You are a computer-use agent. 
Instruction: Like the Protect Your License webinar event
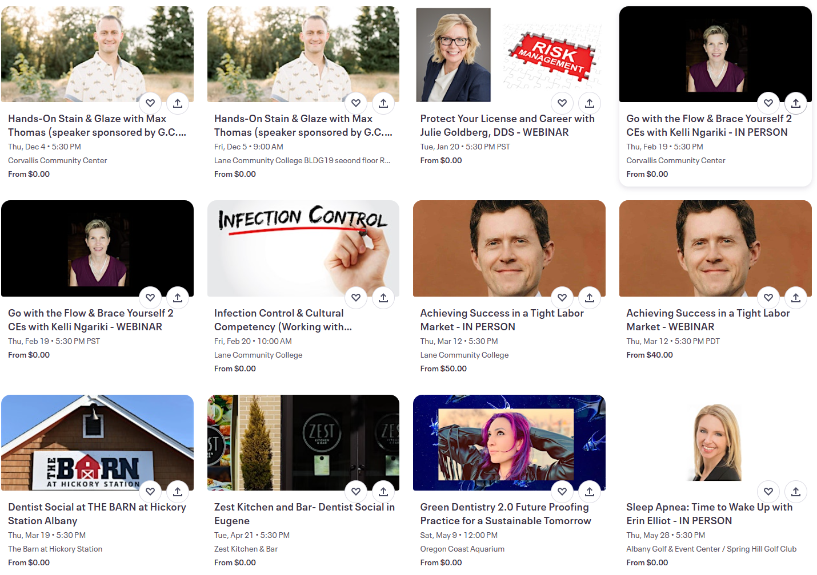562,103
